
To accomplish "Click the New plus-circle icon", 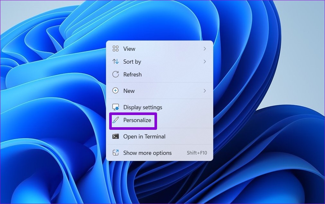I will click(x=116, y=91).
